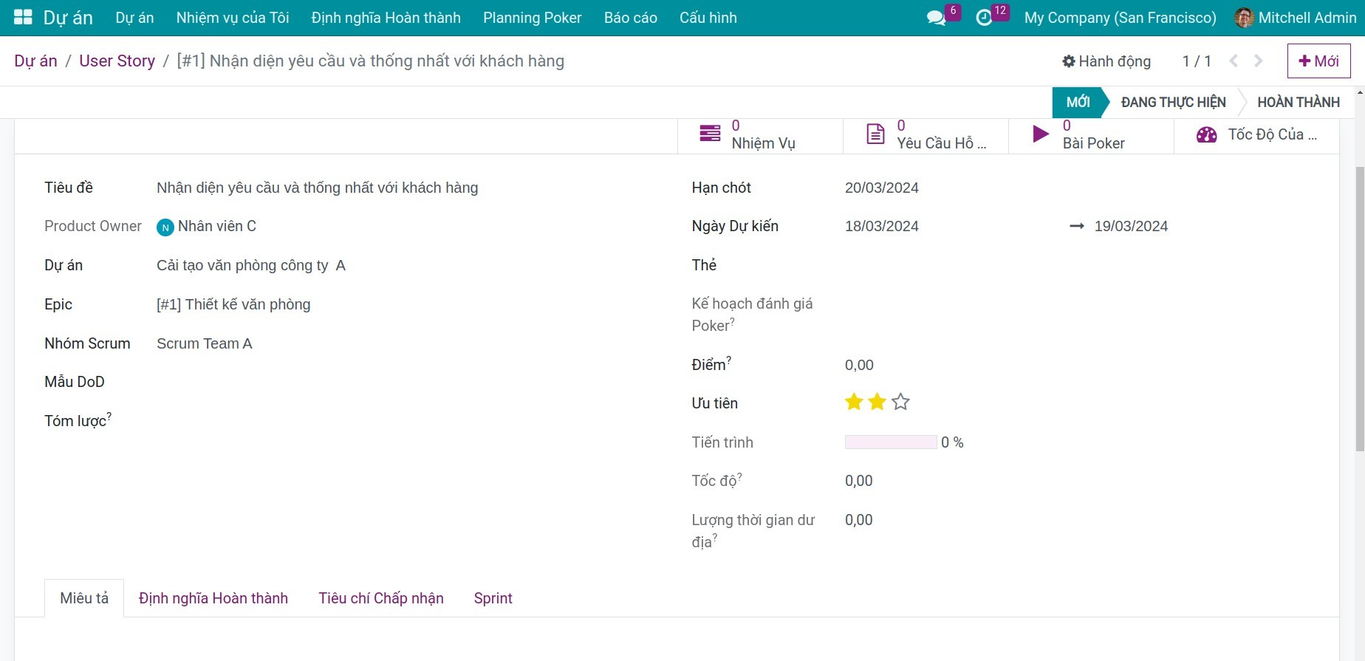Edit the Điểm value field
Screen dimensions: 1365x661
click(859, 365)
